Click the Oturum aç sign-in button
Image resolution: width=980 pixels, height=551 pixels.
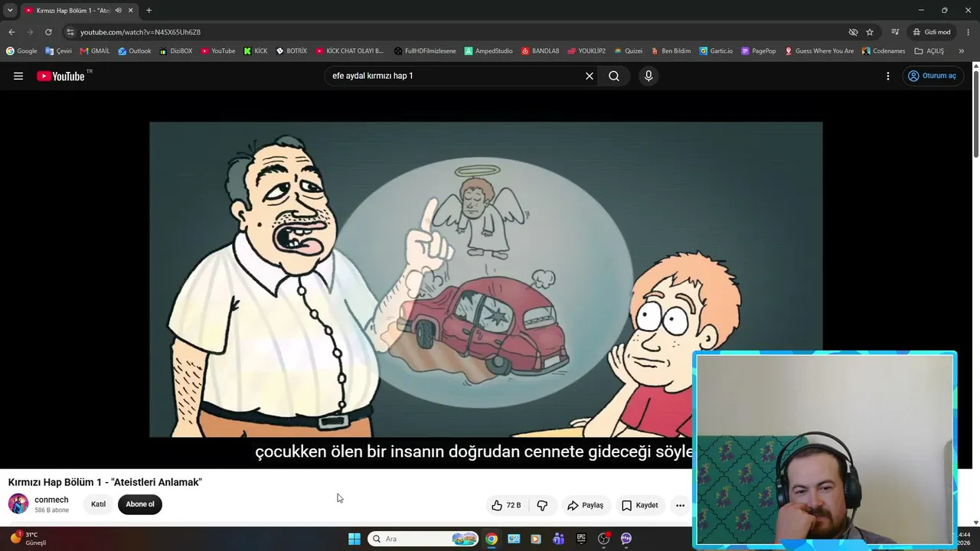[x=932, y=76]
